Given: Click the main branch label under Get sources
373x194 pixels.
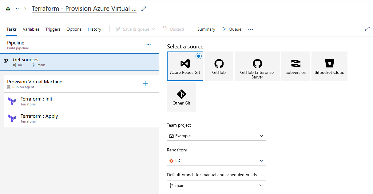Looking at the screenshot, I should tap(41, 65).
